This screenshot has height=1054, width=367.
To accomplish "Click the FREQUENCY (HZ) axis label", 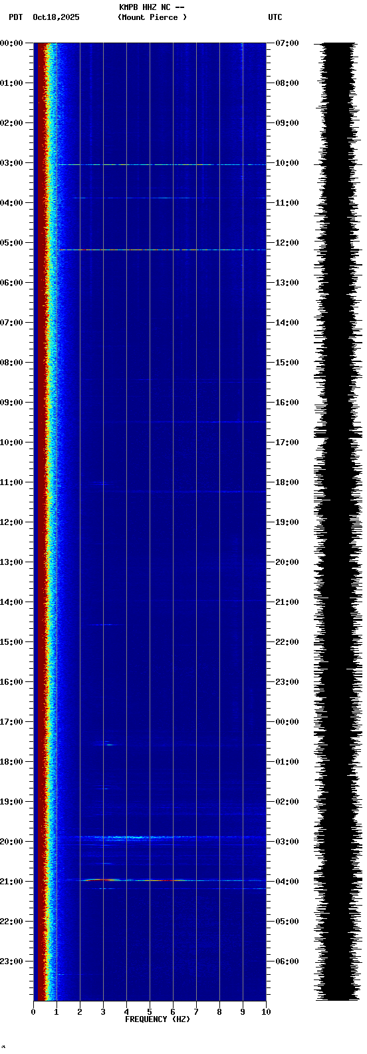I will point(158,1019).
